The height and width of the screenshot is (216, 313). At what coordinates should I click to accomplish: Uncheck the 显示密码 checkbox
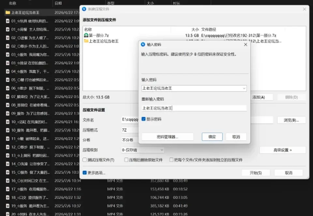pyautogui.click(x=143, y=119)
